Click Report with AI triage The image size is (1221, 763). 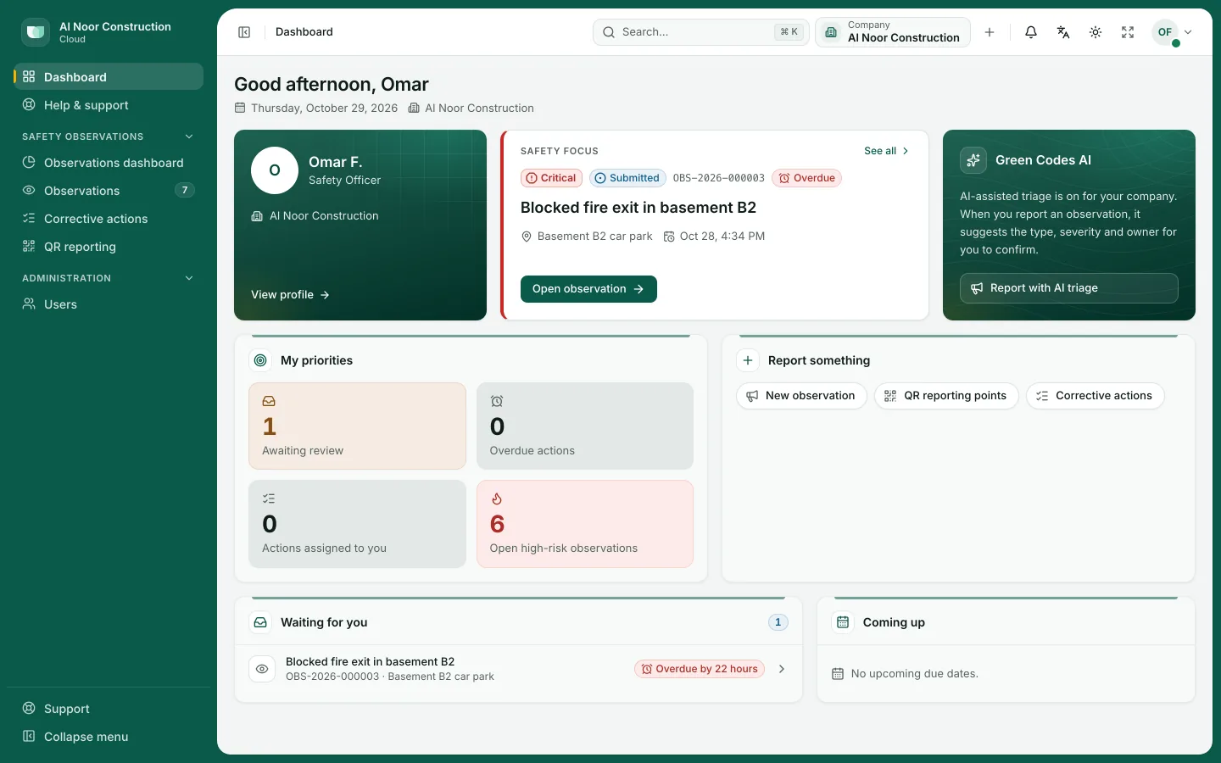click(x=1068, y=288)
